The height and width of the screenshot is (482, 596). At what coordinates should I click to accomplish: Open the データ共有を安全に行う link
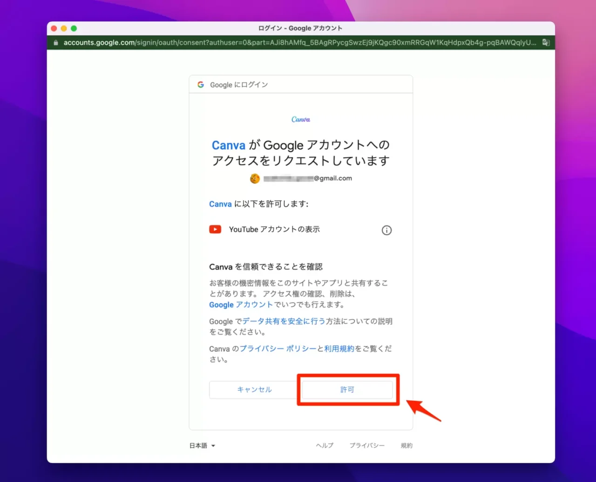click(284, 321)
